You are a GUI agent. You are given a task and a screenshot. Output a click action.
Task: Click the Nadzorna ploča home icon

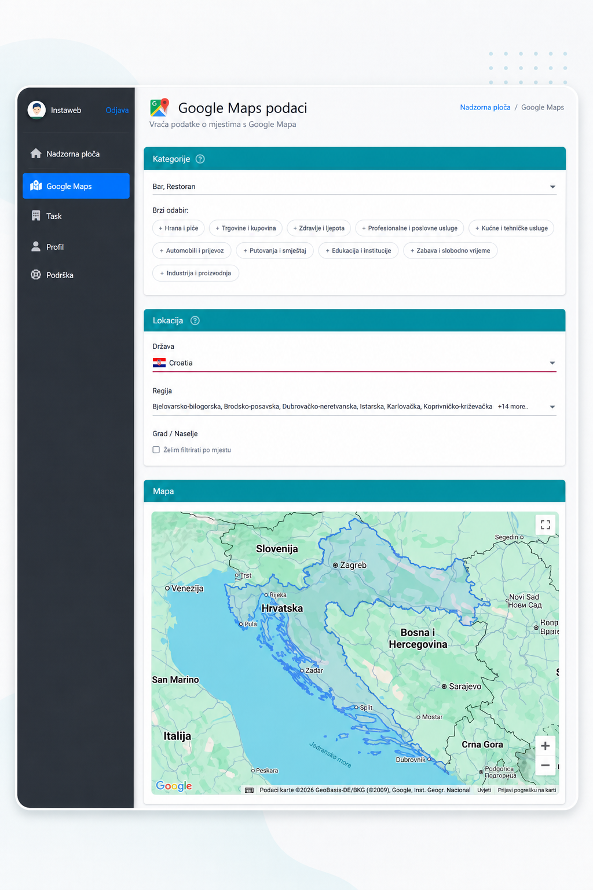click(36, 154)
